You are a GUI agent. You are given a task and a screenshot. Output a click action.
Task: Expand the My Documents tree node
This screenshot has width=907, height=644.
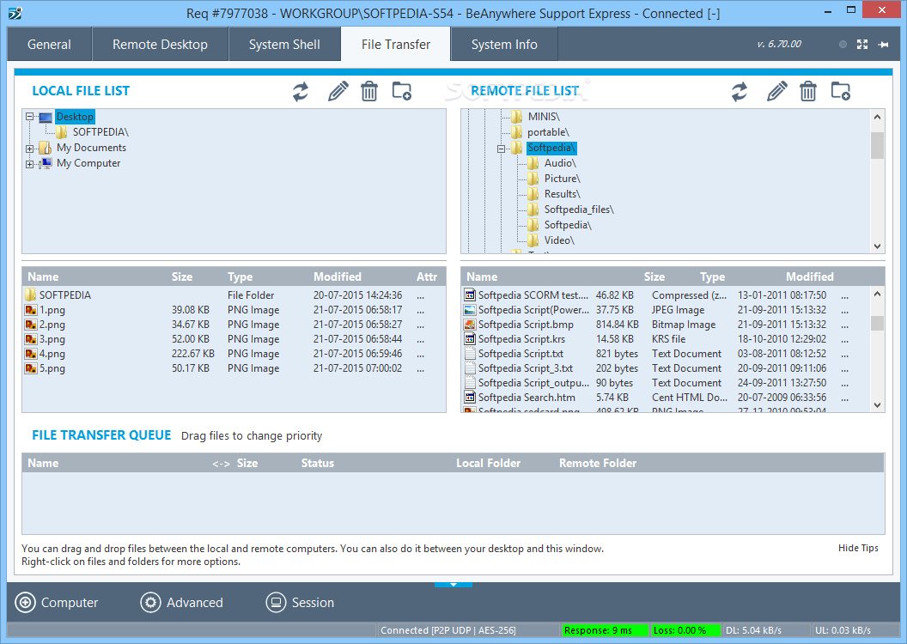(29, 149)
